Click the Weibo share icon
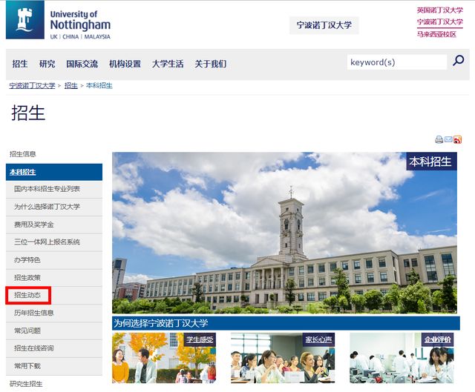This screenshot has width=475, height=392. pos(457,139)
